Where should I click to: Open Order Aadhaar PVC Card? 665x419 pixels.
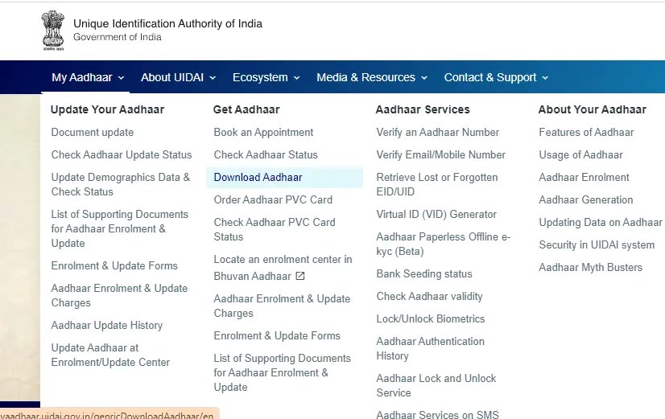[273, 199]
